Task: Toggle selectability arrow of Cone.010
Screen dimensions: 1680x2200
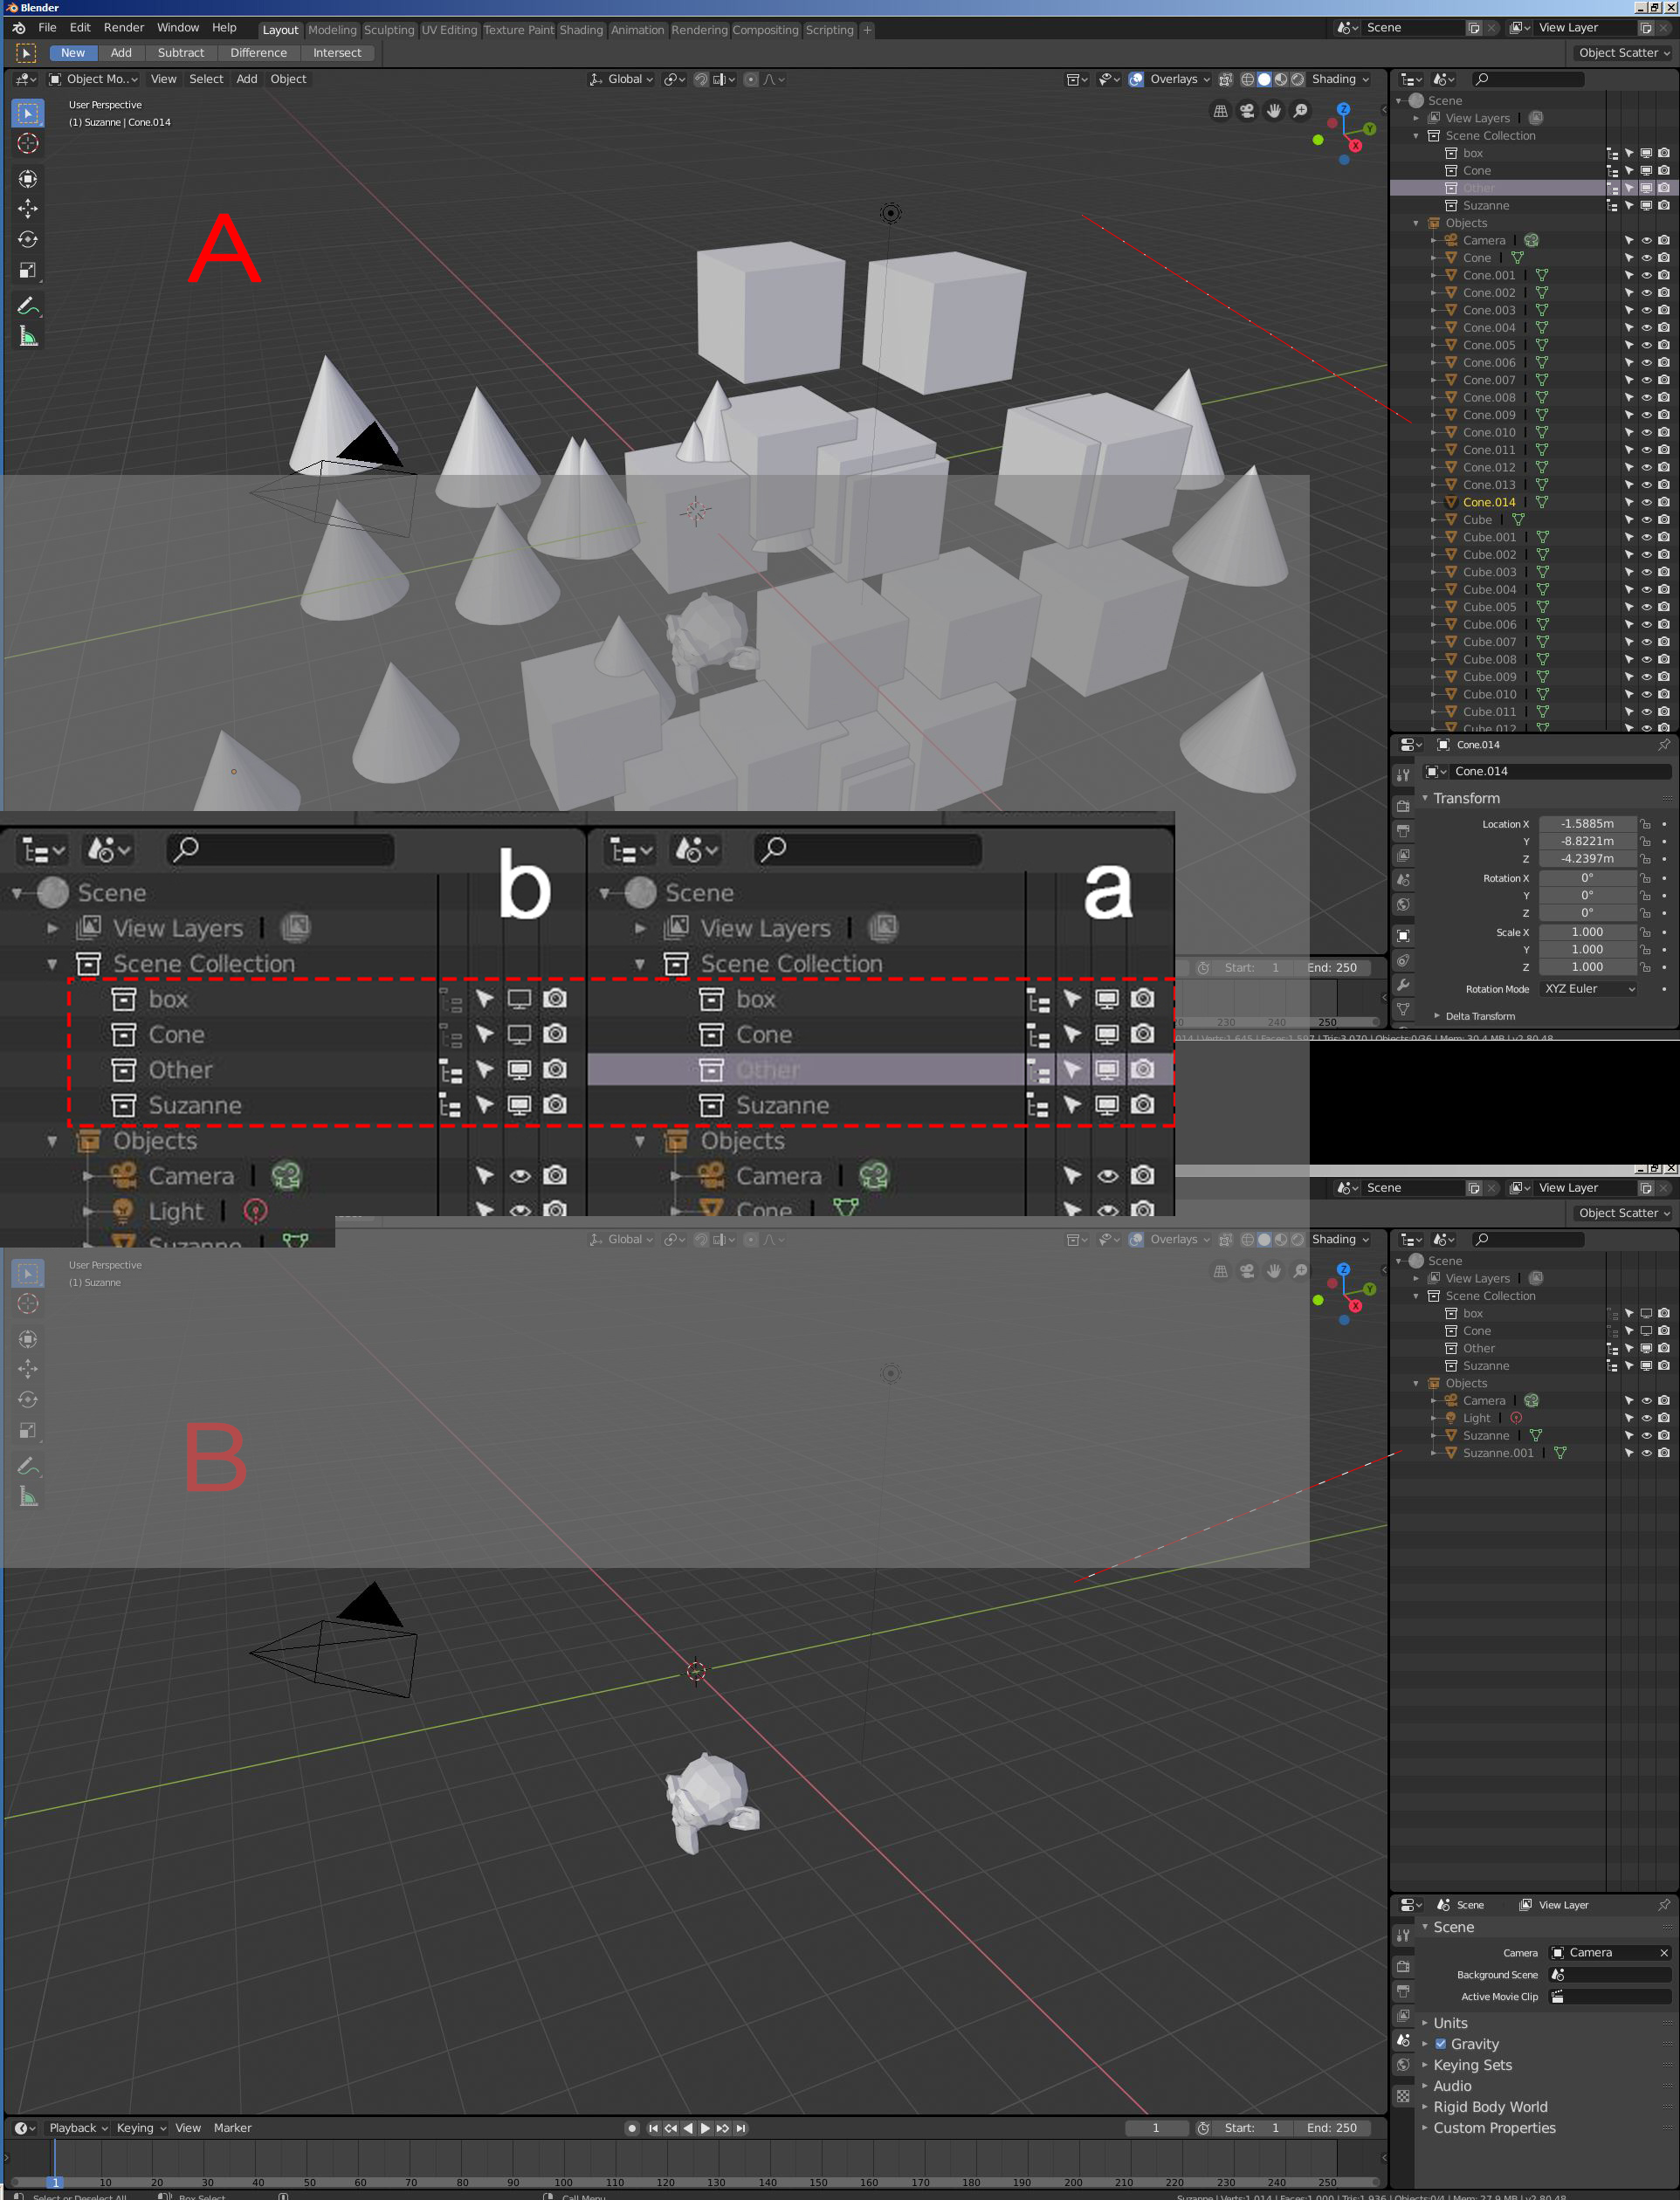Action: (1629, 433)
